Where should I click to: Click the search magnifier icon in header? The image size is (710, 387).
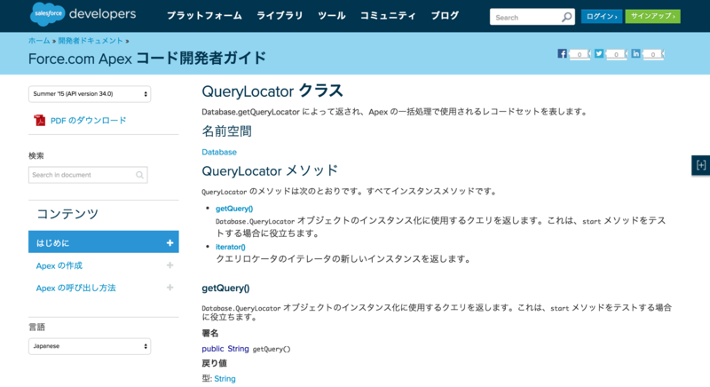[566, 17]
